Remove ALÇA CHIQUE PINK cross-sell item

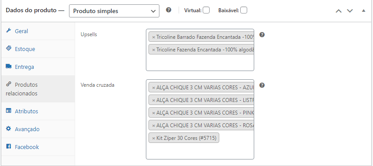(153, 113)
